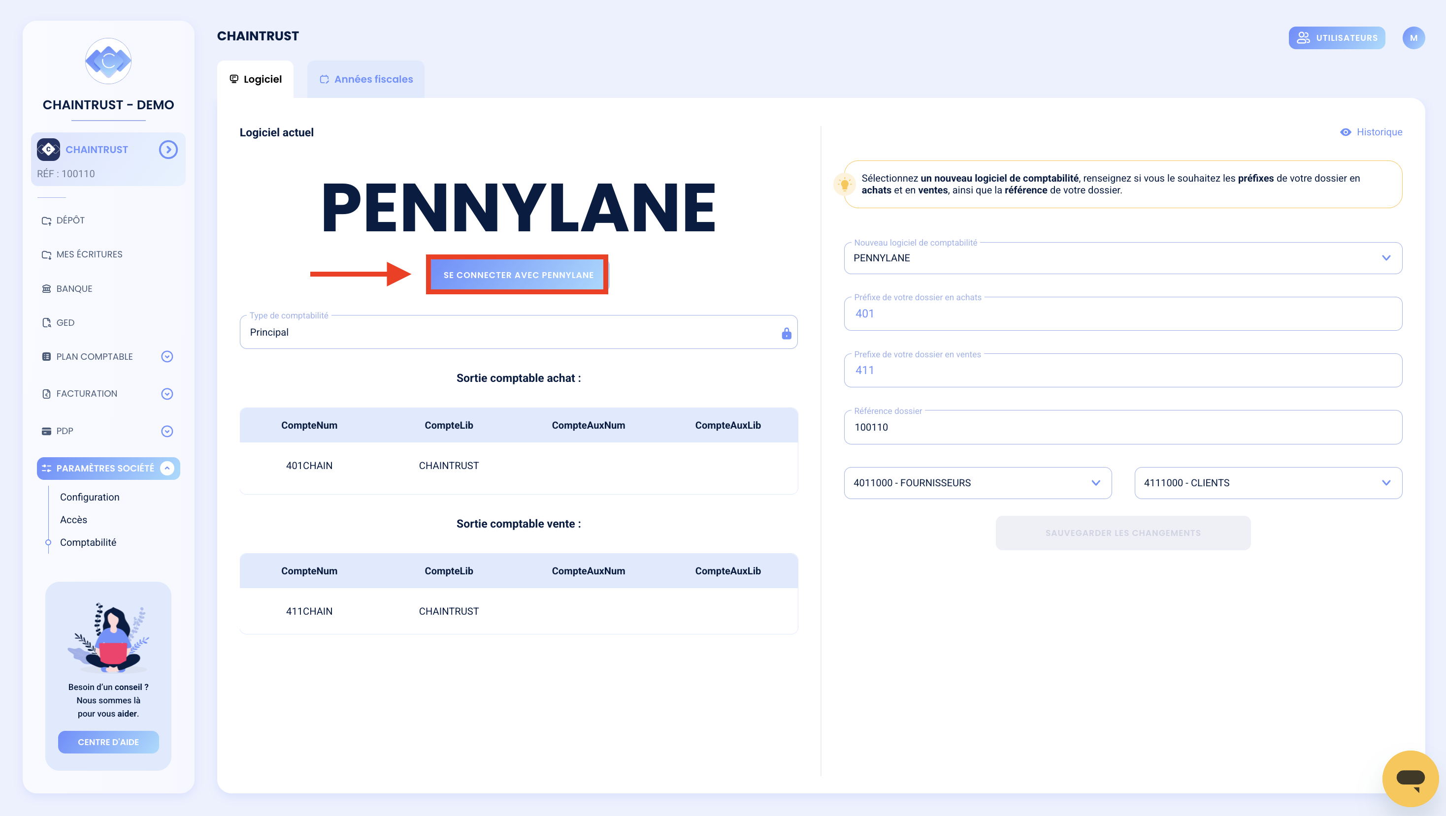The image size is (1446, 816).
Task: Click CompteAuxLib header in vente table
Action: tap(728, 571)
